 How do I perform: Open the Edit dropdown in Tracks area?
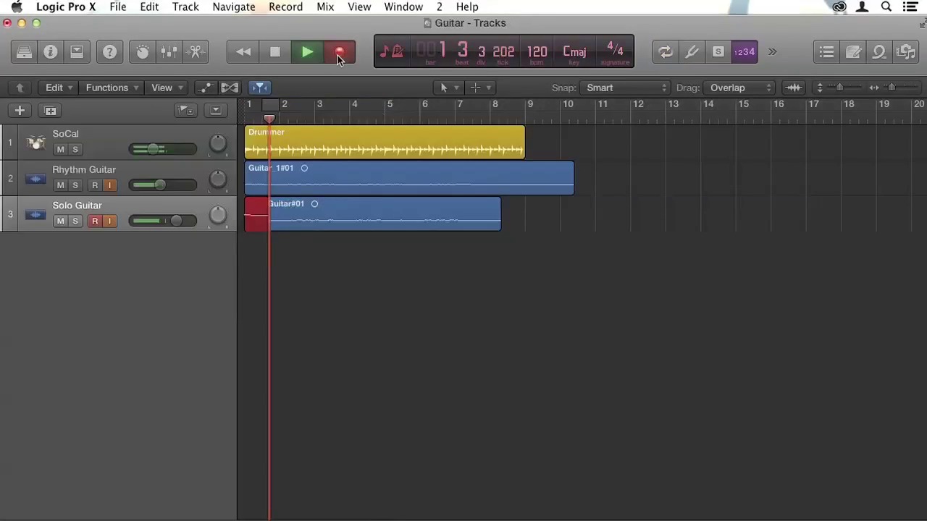(x=59, y=88)
